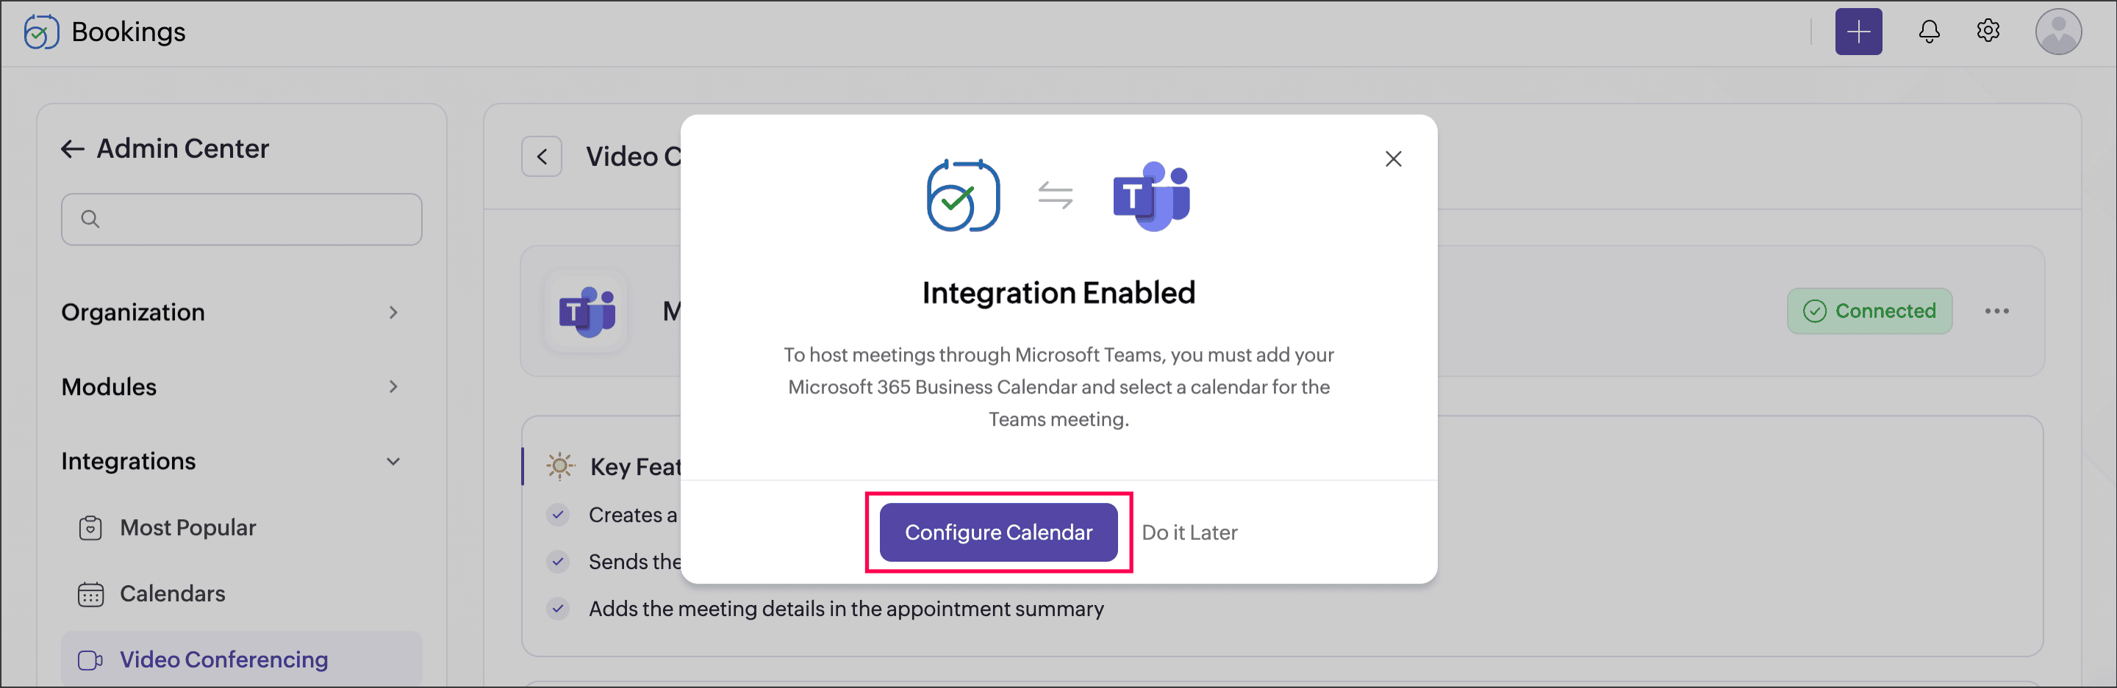Screen dimensions: 2117x688
Task: Choose Do it Later link
Action: pyautogui.click(x=1189, y=533)
